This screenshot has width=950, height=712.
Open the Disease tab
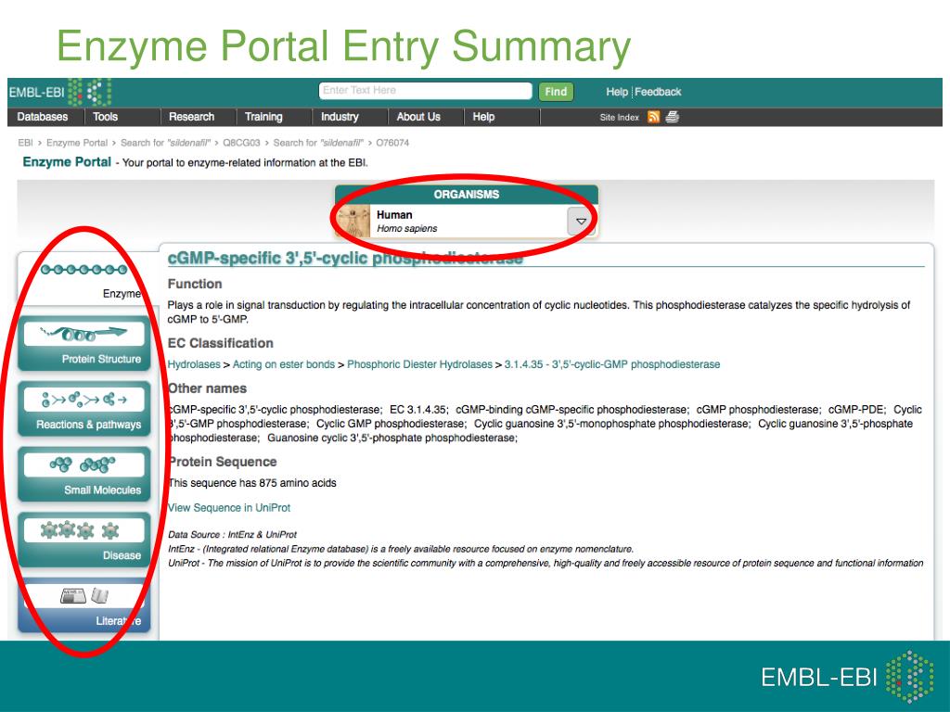point(84,540)
